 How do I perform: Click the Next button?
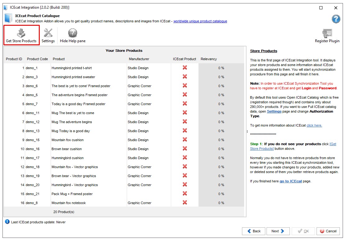[x=278, y=231]
